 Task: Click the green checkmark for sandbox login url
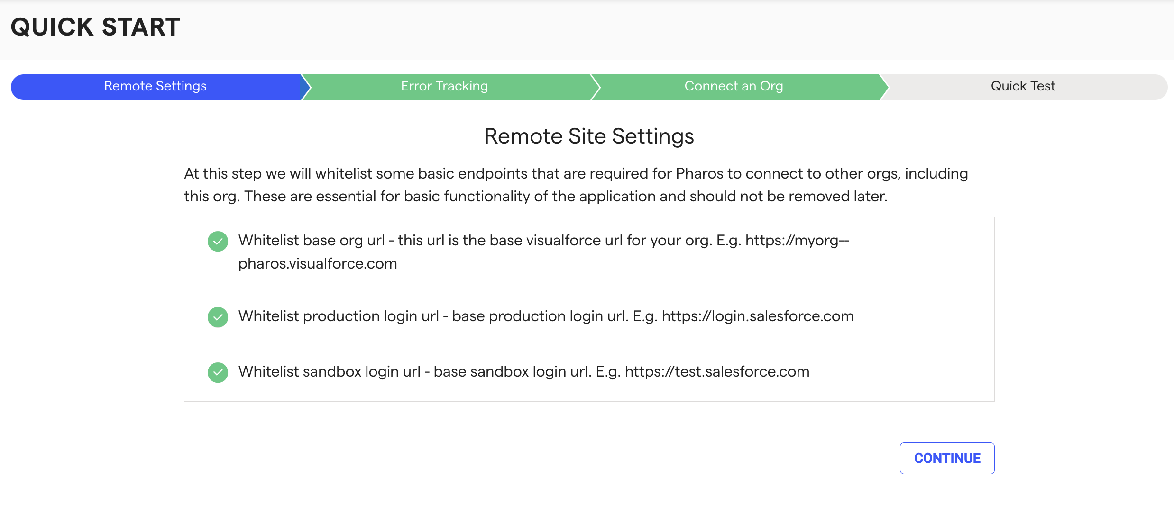coord(218,372)
